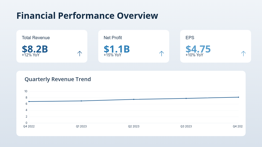Click the first data point on the line
The image size is (262, 147).
[x=29, y=102]
